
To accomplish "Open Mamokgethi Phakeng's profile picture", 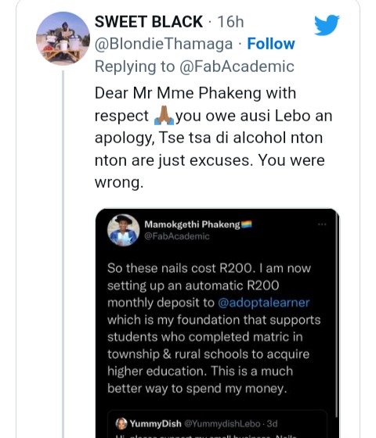I will [124, 230].
